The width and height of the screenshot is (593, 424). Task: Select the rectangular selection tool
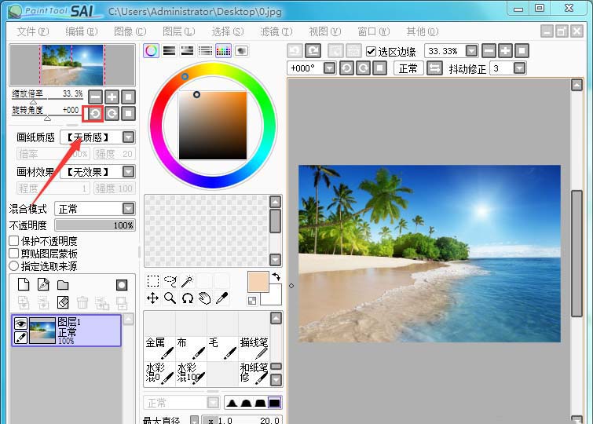[153, 280]
